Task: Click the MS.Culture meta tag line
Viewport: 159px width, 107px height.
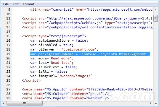Action: [65, 94]
